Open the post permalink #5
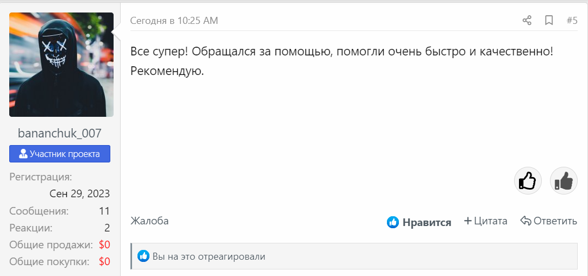The height and width of the screenshot is (276, 588). coord(572,21)
